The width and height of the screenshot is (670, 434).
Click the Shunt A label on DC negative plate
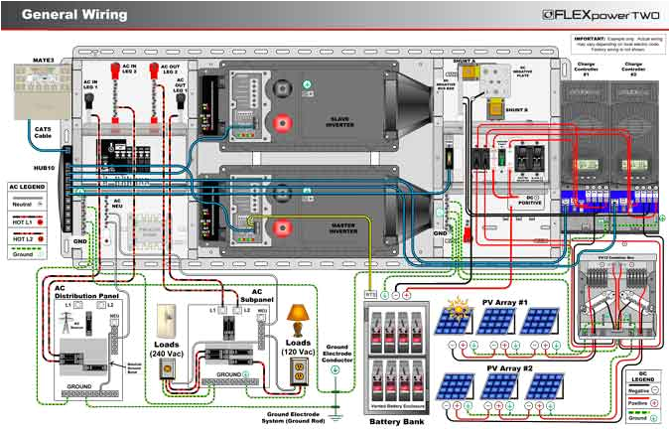(x=463, y=59)
